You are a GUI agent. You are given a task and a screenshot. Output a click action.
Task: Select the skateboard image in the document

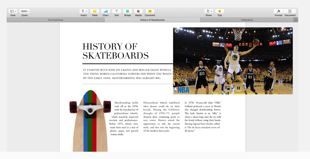90,124
